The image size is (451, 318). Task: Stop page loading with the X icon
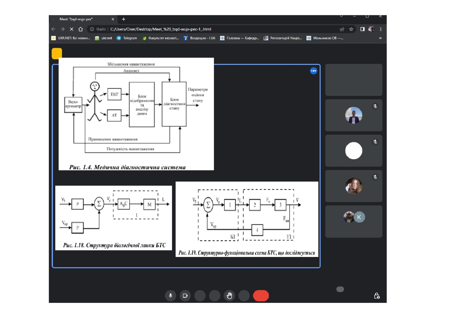(72, 29)
